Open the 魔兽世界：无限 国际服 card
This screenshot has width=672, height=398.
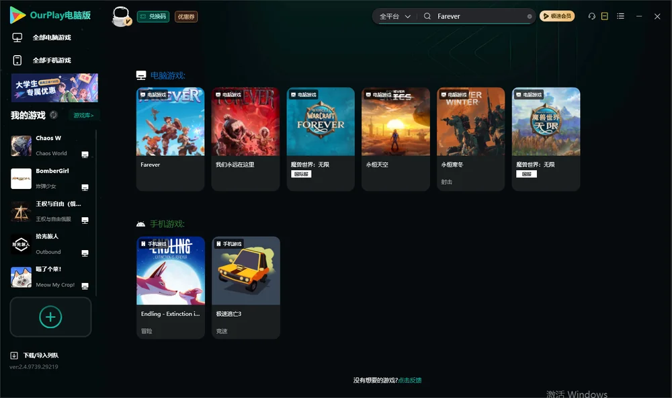[x=321, y=139]
